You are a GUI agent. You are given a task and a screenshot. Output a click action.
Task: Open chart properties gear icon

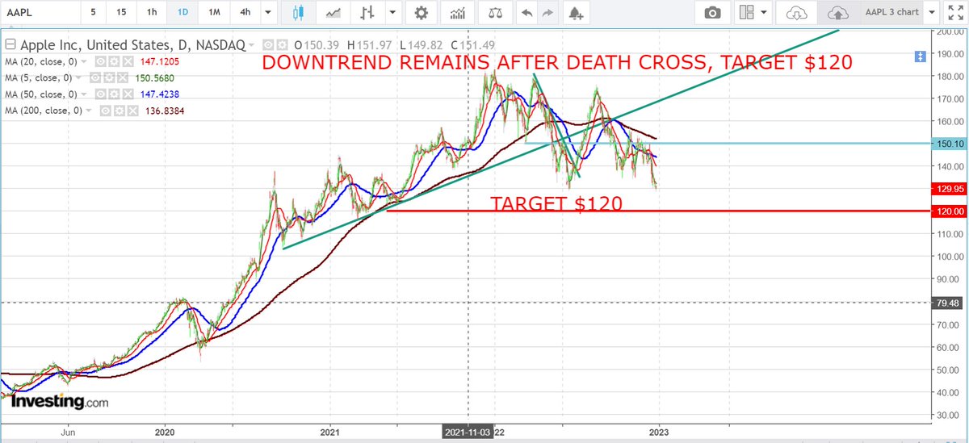[420, 13]
